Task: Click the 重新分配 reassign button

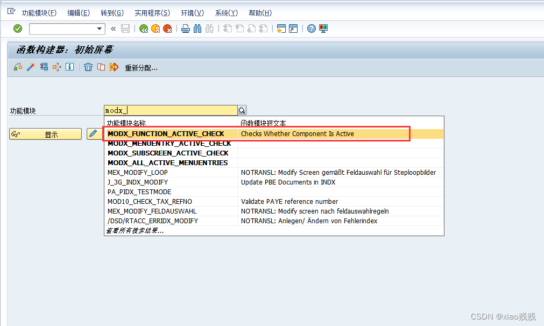Action: pos(142,67)
